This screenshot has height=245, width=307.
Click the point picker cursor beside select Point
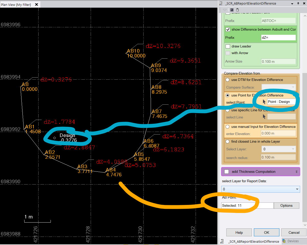point(264,102)
